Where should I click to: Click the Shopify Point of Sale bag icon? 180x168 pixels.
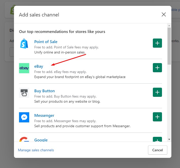24,44
